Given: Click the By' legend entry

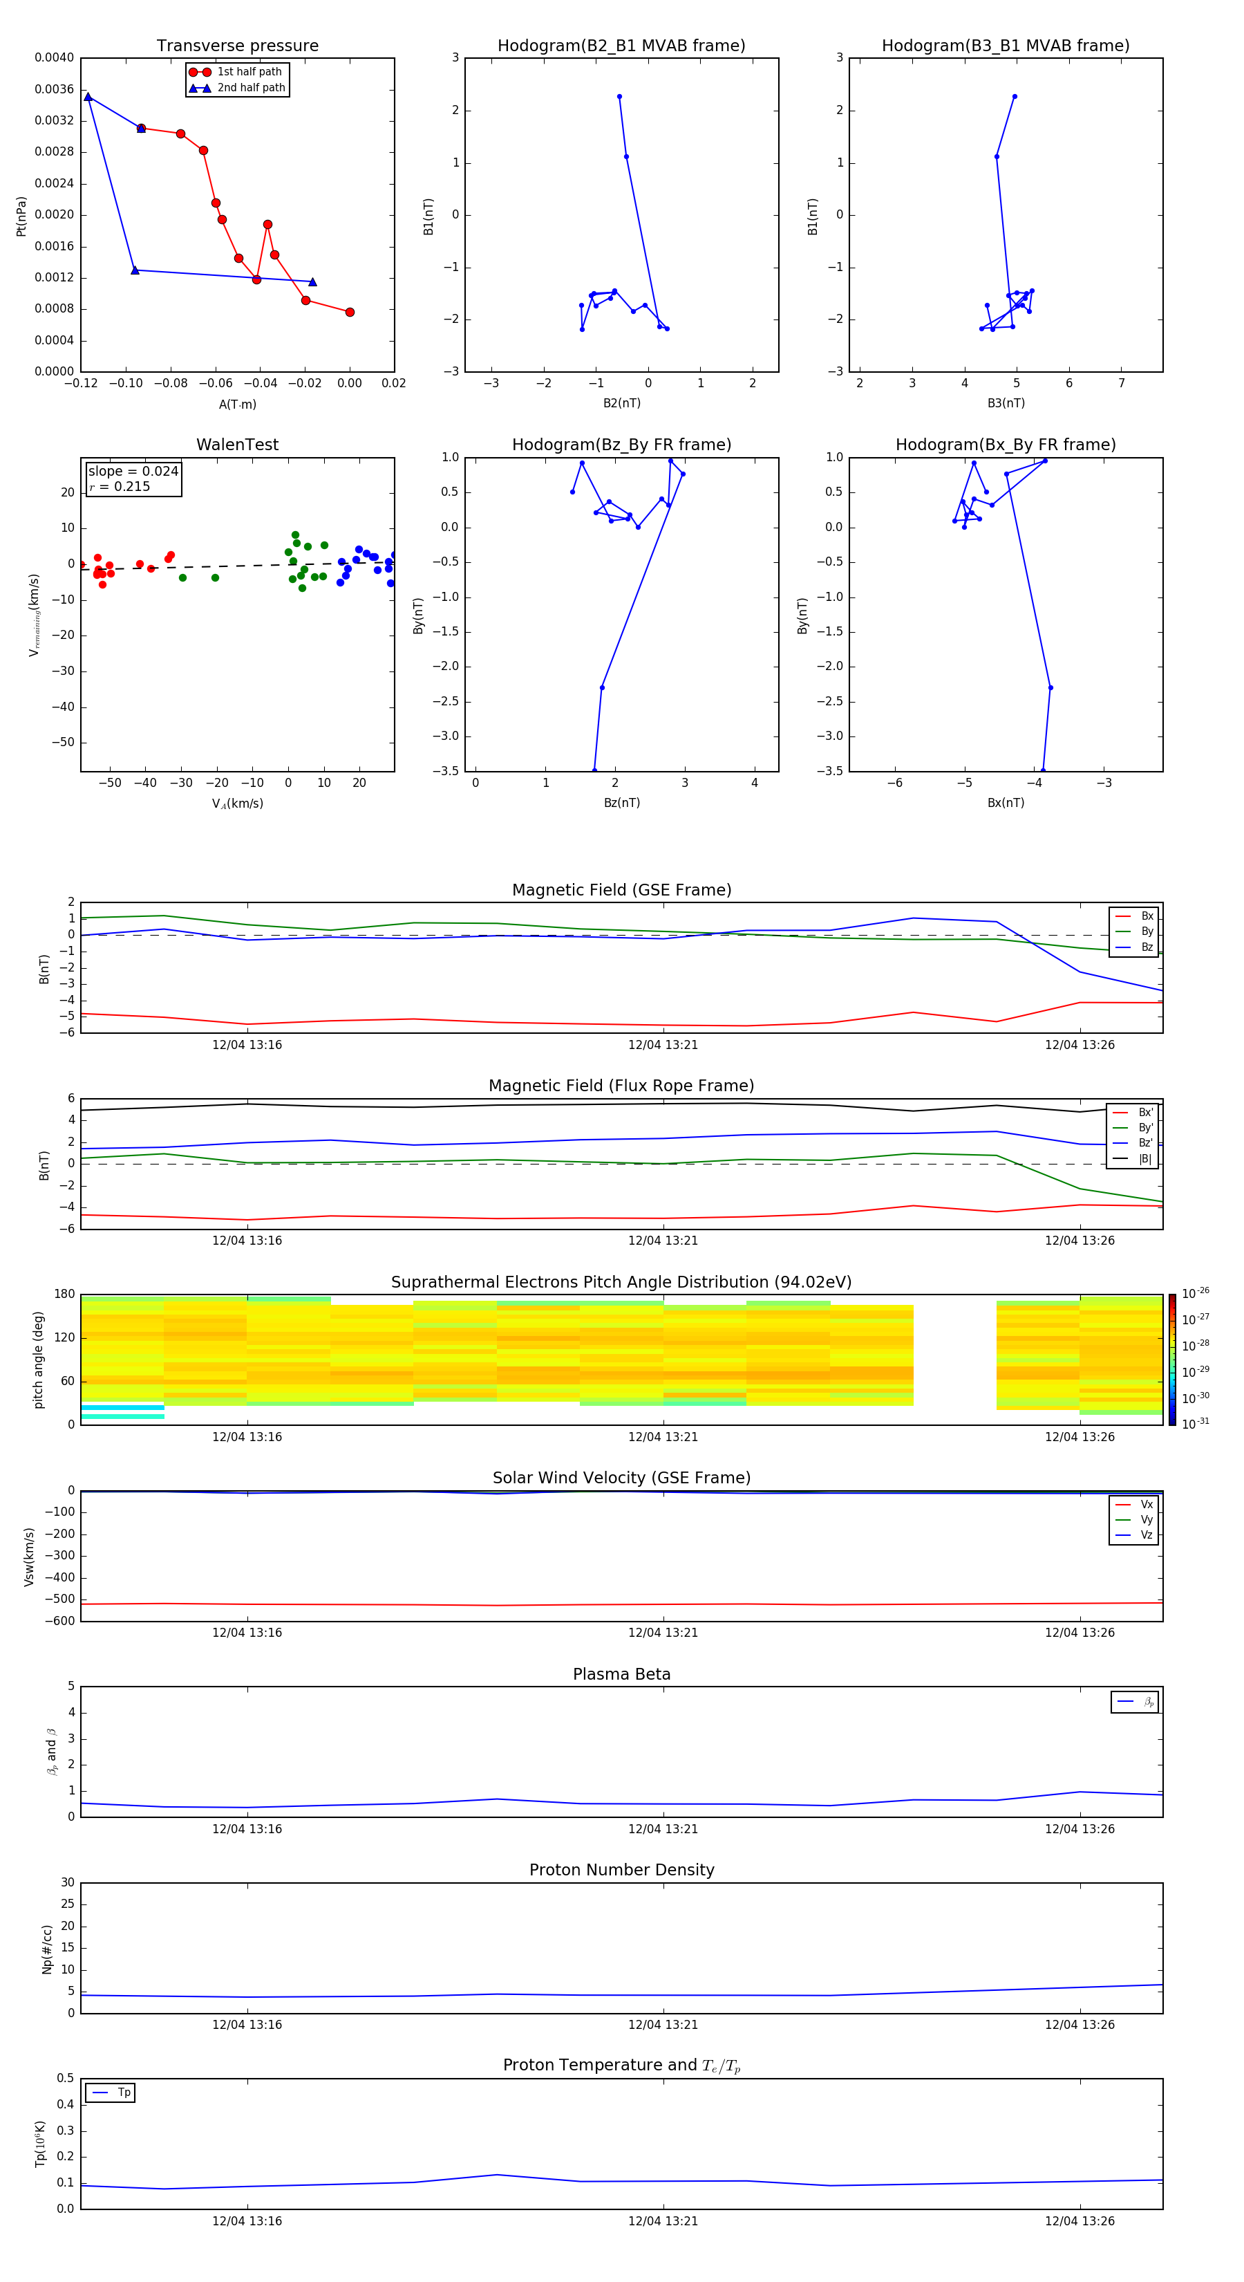Looking at the screenshot, I should point(1133,1128).
